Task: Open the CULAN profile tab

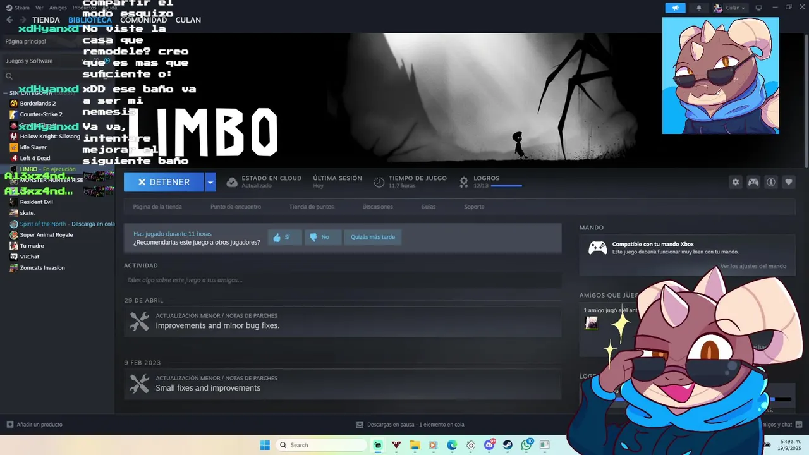Action: [x=188, y=20]
